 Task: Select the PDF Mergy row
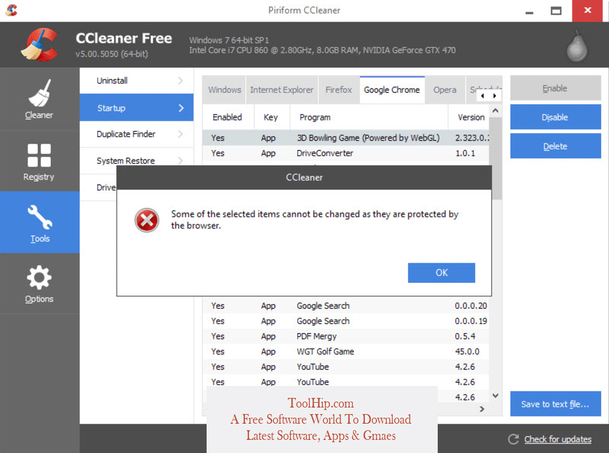click(x=346, y=336)
